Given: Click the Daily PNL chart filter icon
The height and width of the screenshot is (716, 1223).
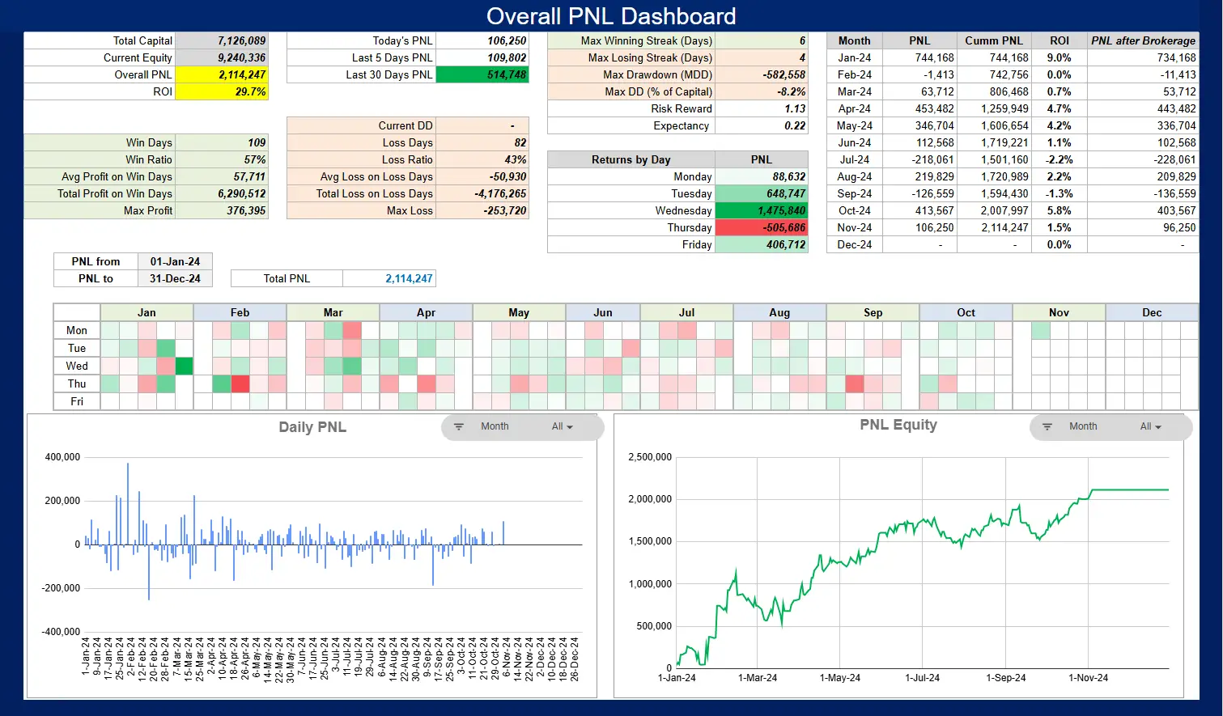Looking at the screenshot, I should pyautogui.click(x=459, y=426).
